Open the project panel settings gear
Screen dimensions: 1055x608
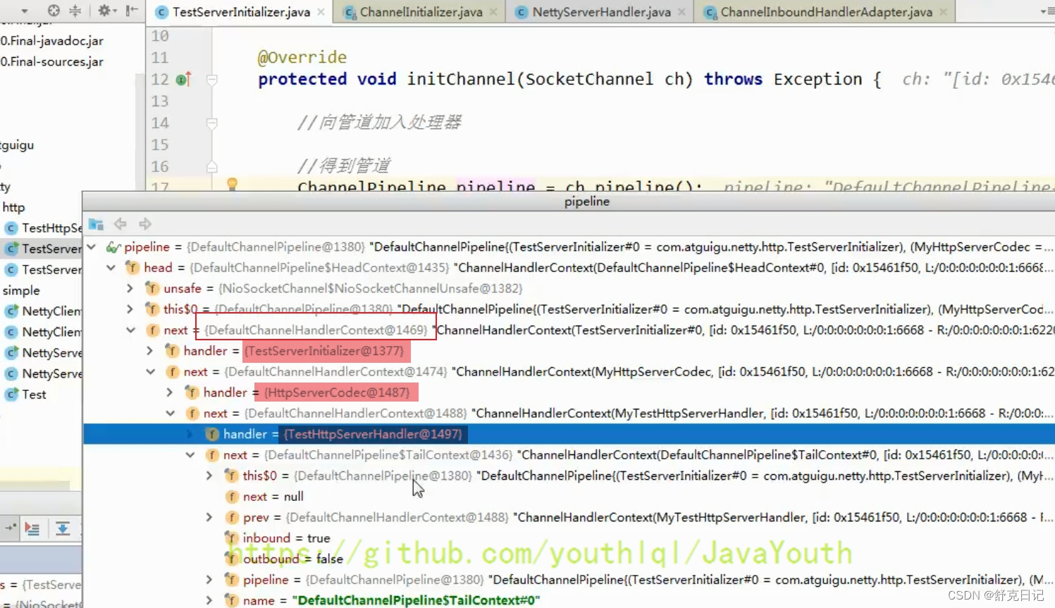coord(104,11)
